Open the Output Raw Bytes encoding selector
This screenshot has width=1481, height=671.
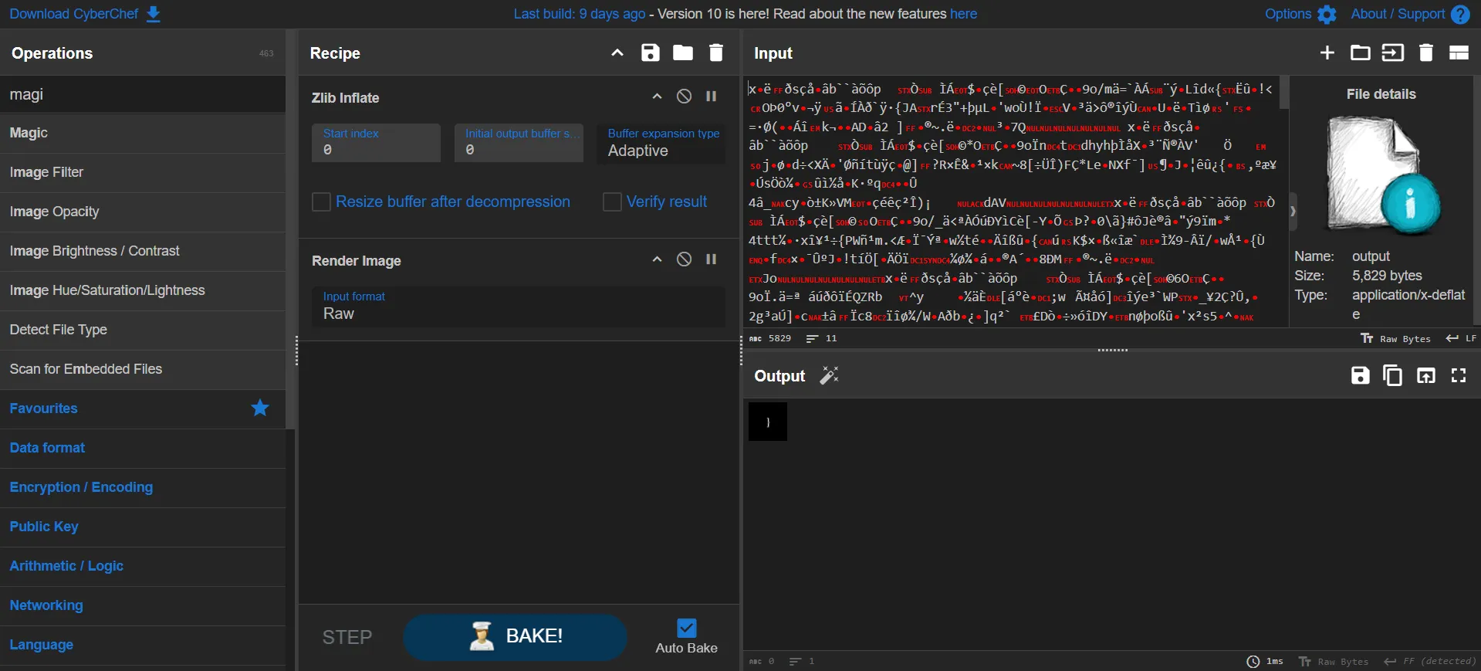[1334, 662]
